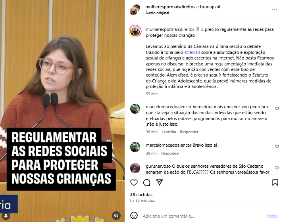The height and width of the screenshot is (222, 281).
Task: Open the @felca0 mention link
Action: tap(192, 52)
